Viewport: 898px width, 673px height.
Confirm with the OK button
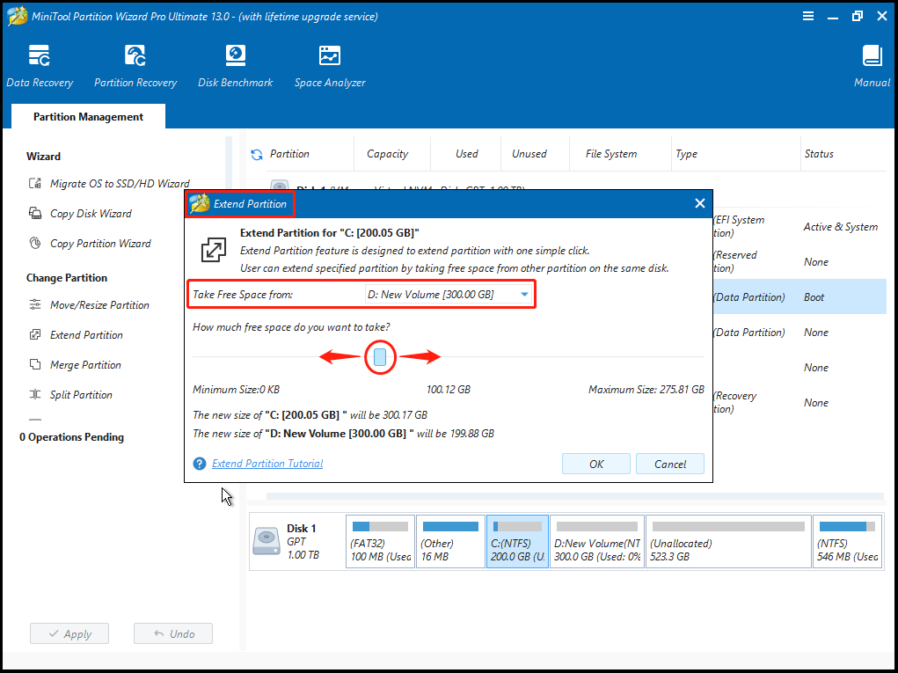[596, 464]
